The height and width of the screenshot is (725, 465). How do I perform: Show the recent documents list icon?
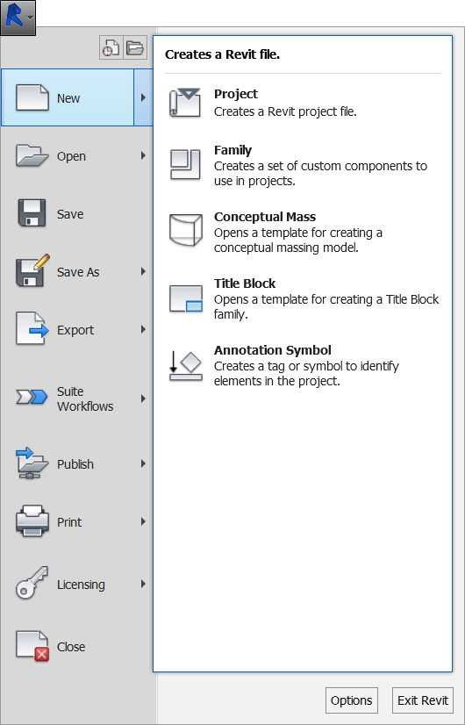coord(111,47)
